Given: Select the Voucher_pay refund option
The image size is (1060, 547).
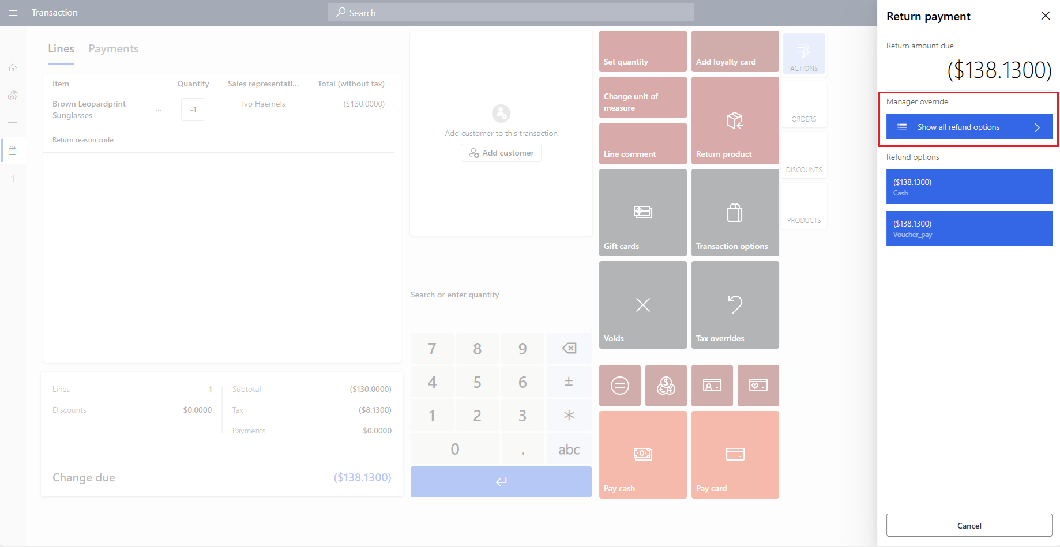Looking at the screenshot, I should pos(969,228).
